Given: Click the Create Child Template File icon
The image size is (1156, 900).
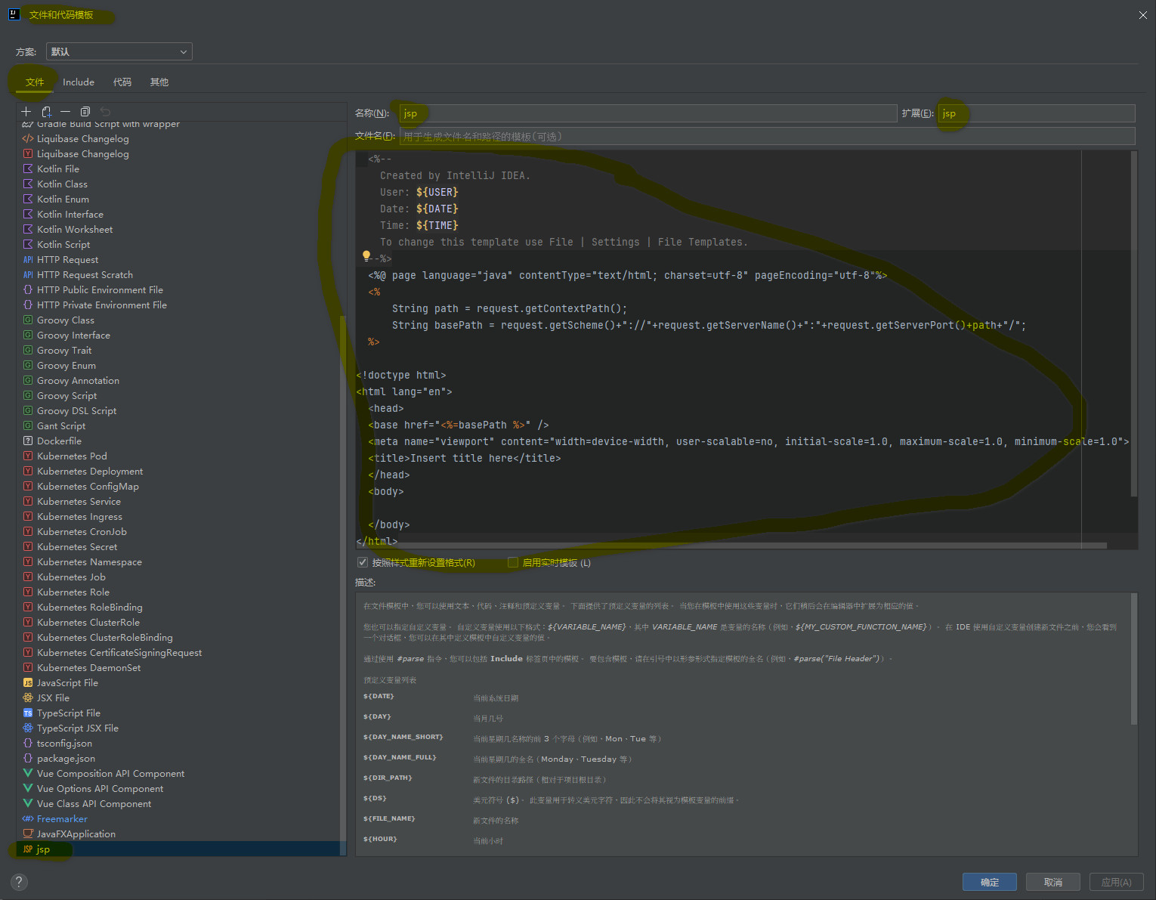Looking at the screenshot, I should coord(46,112).
